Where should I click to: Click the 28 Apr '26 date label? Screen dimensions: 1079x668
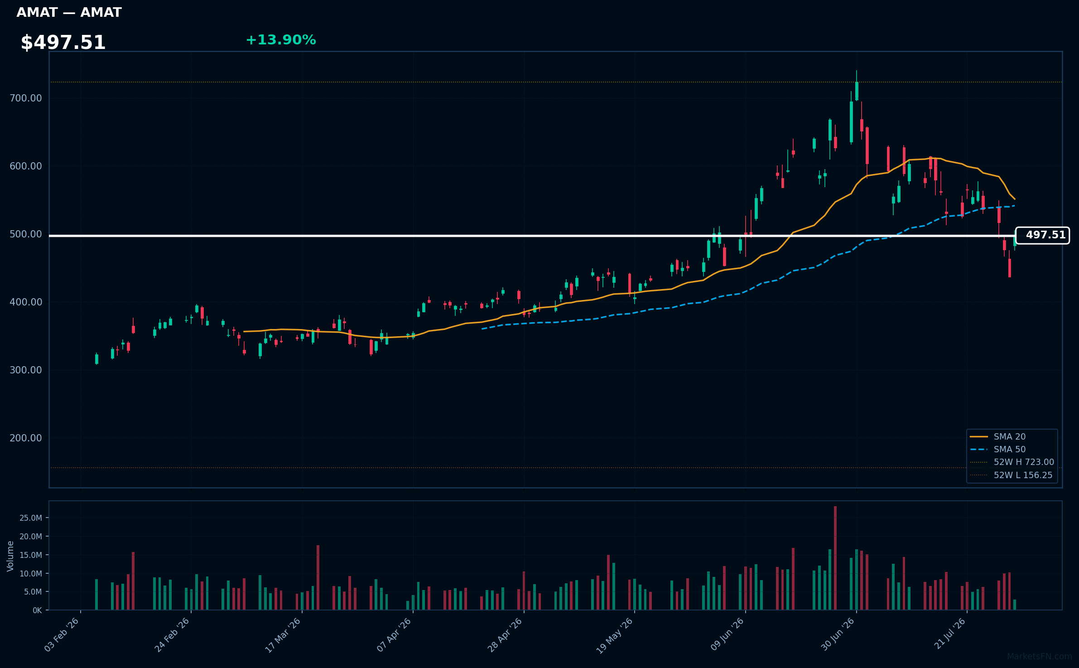click(505, 634)
